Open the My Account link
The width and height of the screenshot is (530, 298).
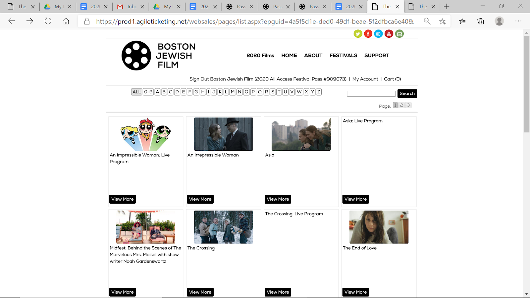point(365,79)
